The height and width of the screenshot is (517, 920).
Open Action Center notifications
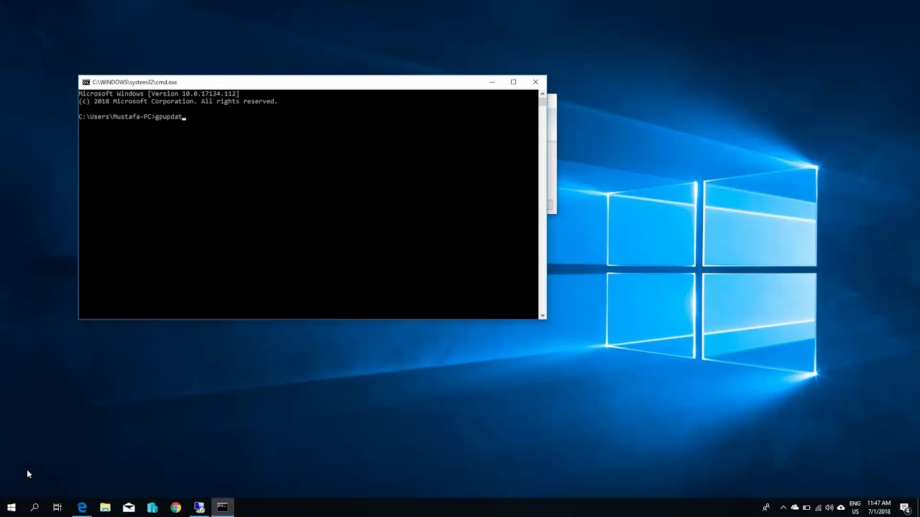tap(906, 508)
